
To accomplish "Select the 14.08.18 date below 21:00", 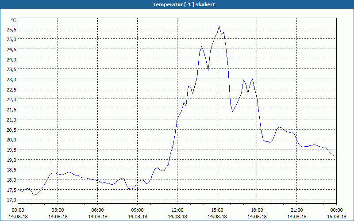I will click(x=296, y=217).
